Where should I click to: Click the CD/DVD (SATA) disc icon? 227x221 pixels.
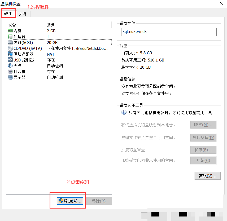10,48
